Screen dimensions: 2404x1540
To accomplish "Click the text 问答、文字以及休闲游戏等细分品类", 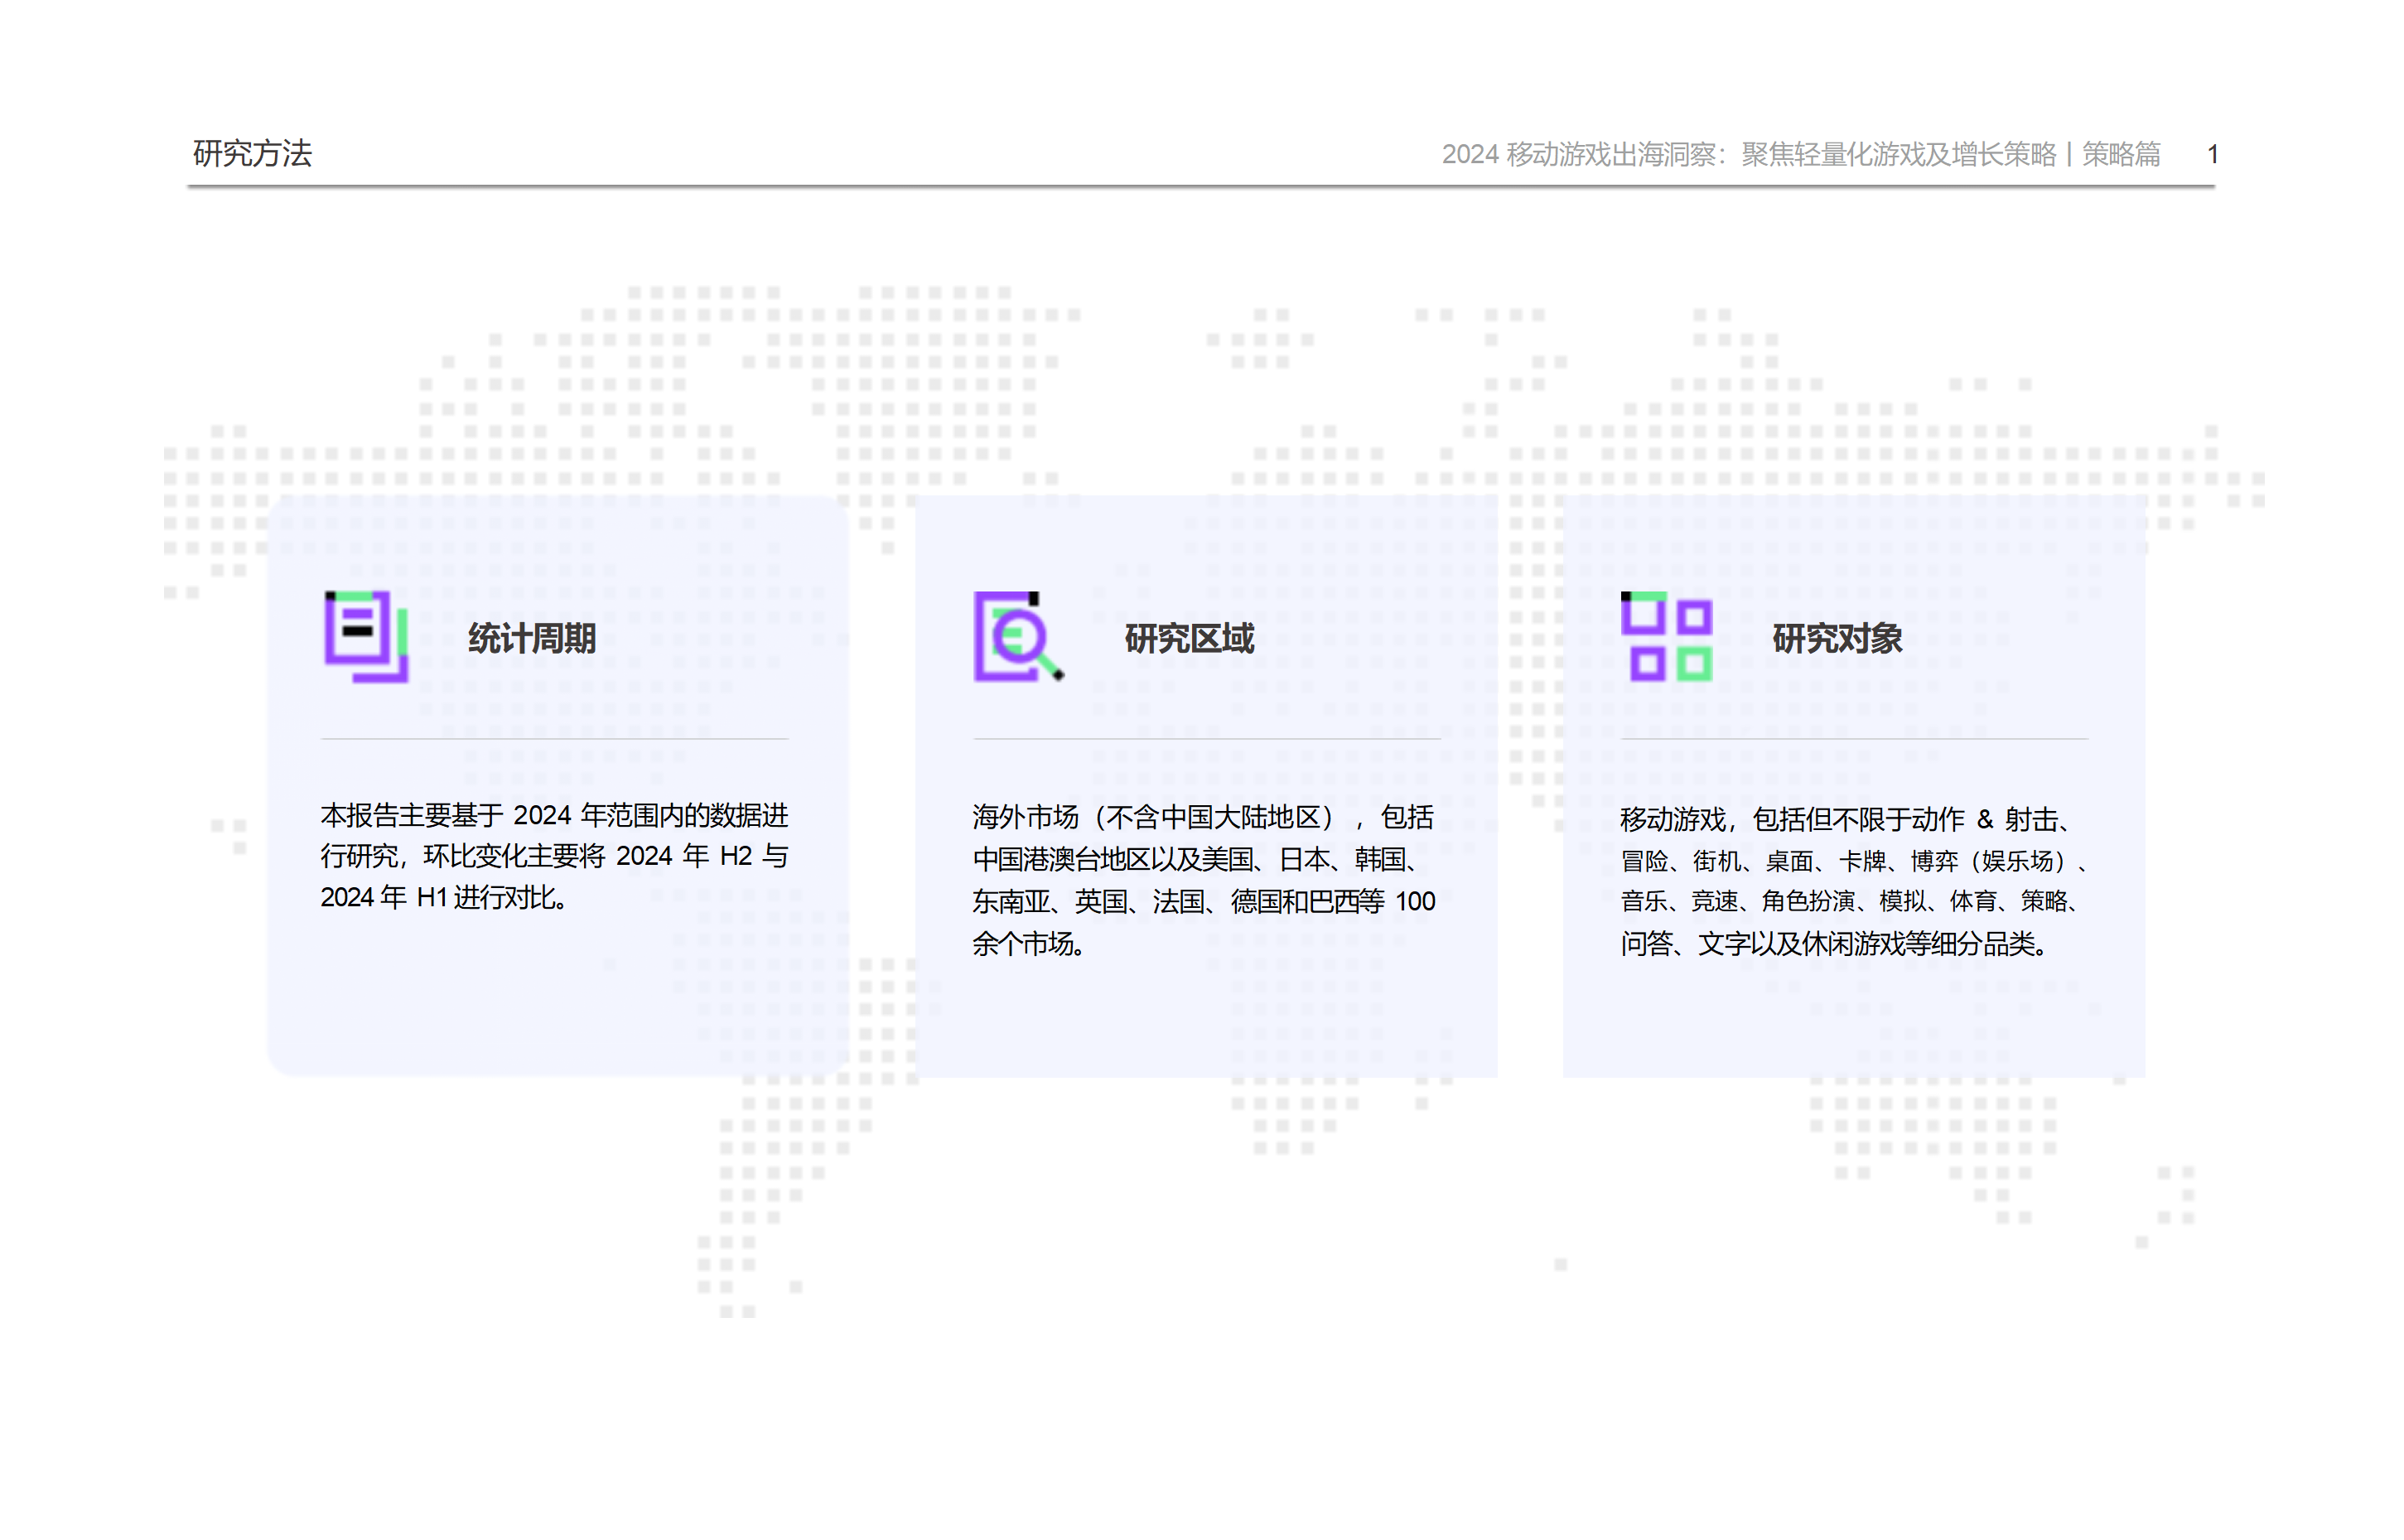I will [1834, 943].
